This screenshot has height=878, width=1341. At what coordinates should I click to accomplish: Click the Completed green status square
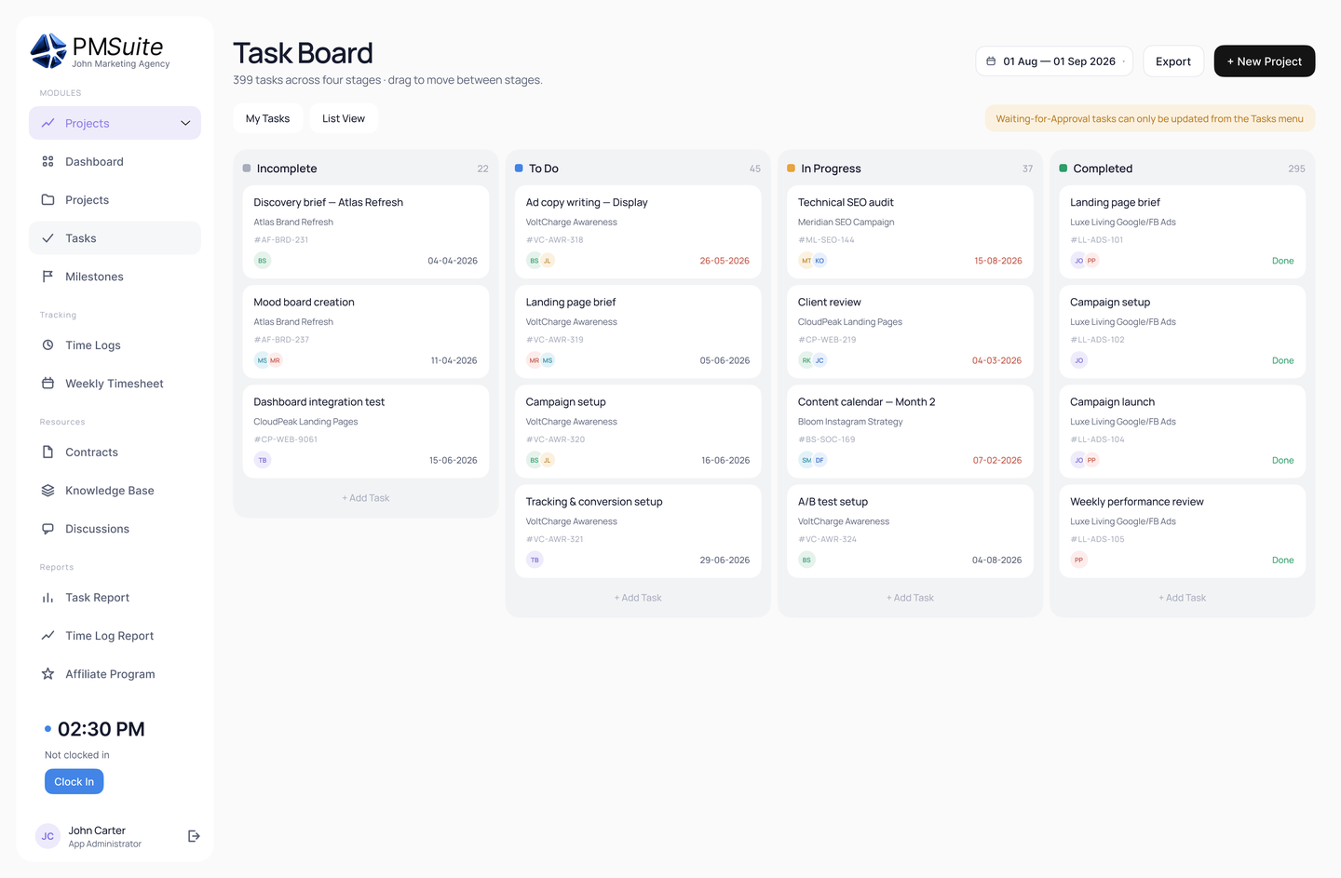[1063, 169]
